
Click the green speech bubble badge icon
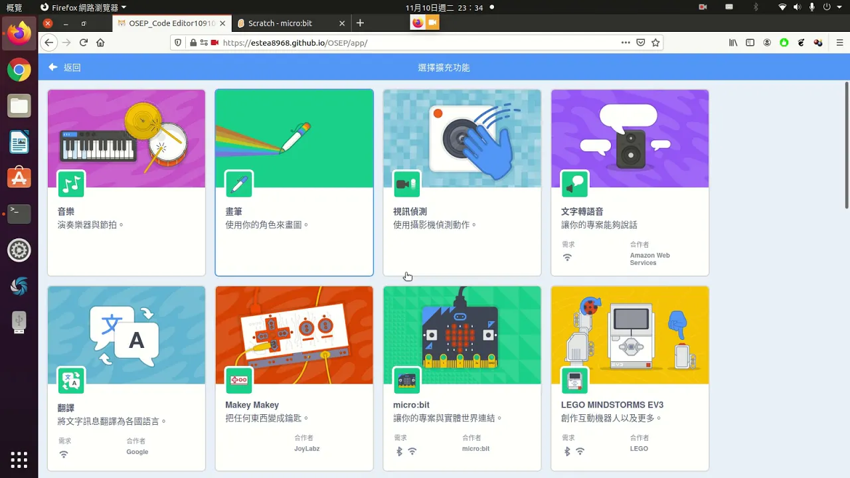pos(574,185)
